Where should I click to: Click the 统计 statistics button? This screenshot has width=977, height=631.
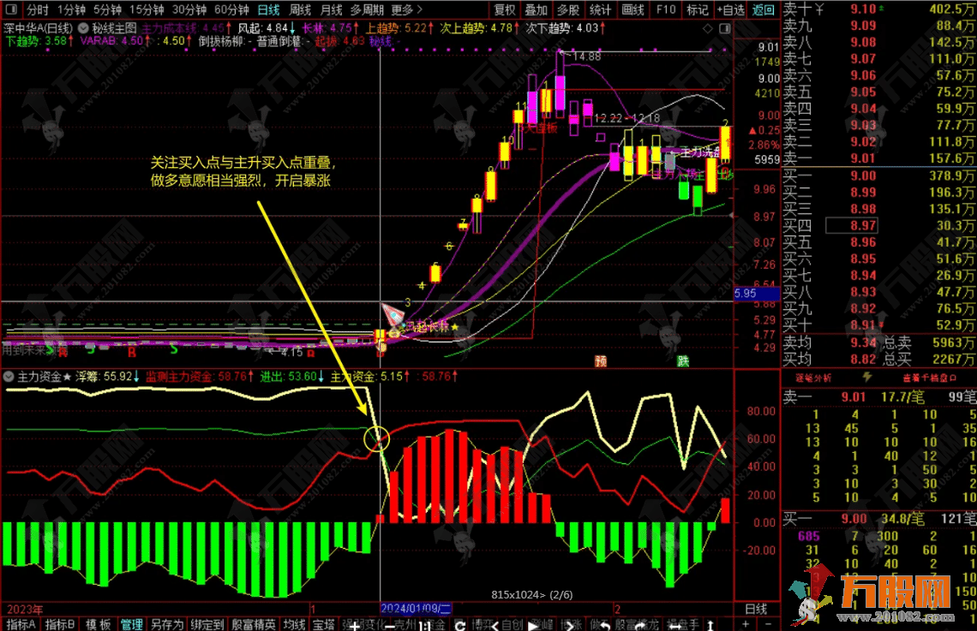click(x=600, y=9)
